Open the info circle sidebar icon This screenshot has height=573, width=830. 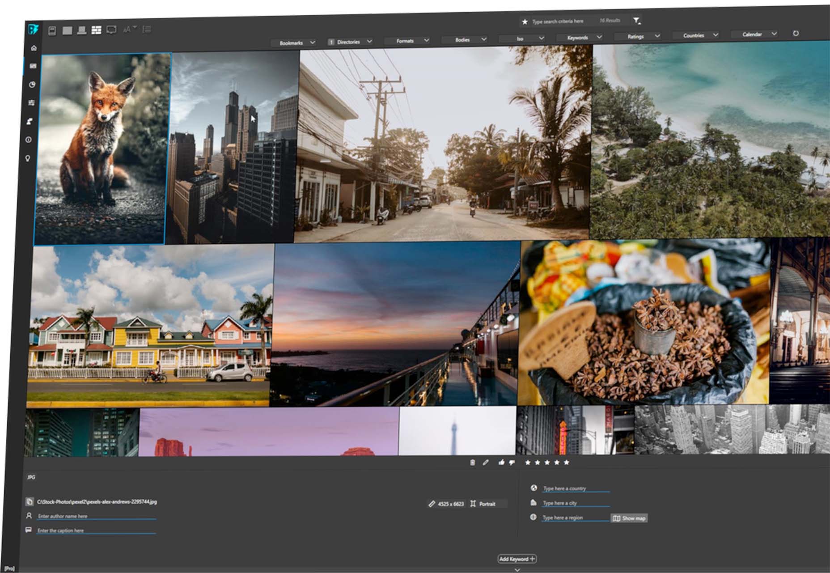29,140
